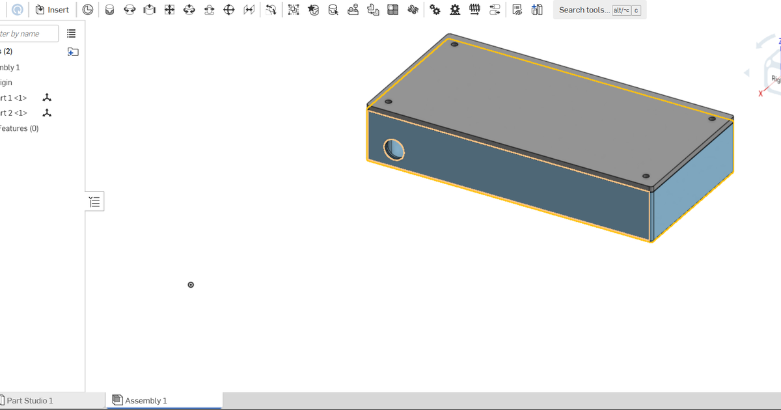Select the Fastened mate icon
Screen dimensions: 781x410
[x=109, y=9]
